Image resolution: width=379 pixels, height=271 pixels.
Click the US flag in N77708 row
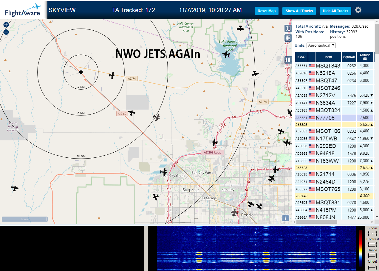click(312, 118)
